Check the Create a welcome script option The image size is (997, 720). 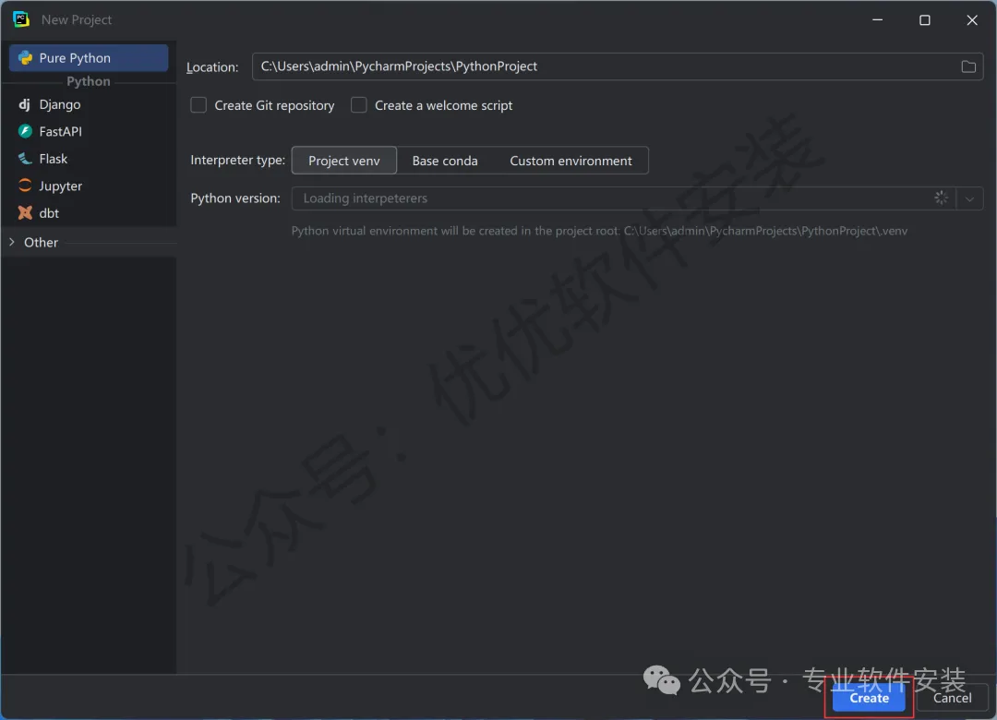[358, 105]
